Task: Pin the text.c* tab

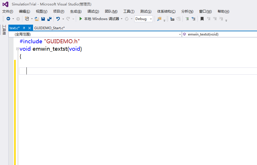Action: 24,28
